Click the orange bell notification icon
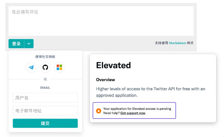Image resolution: width=224 pixels, height=137 pixels. tap(99, 111)
